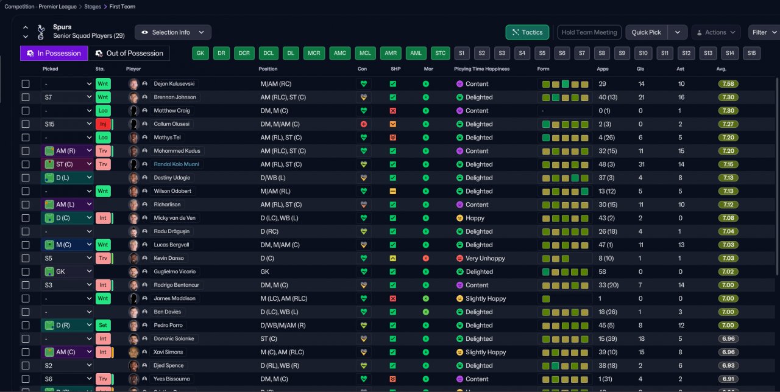Click the Quick Pick button
This screenshot has width=780, height=392.
pos(647,32)
